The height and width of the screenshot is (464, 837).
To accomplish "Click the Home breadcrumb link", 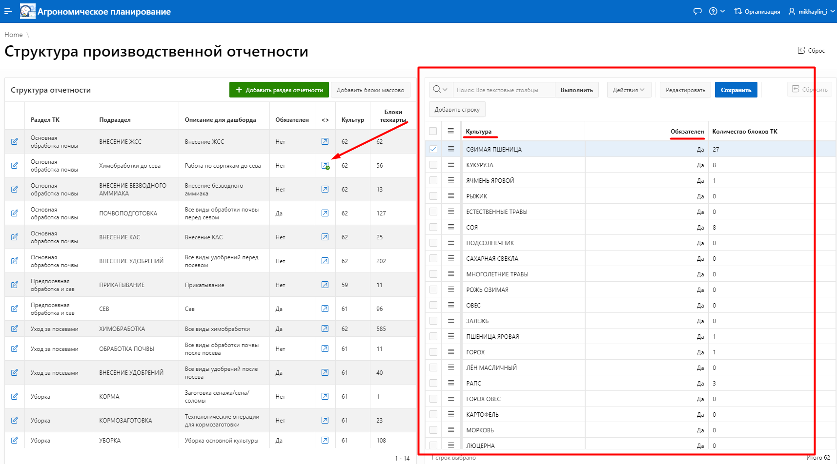I will pyautogui.click(x=14, y=35).
